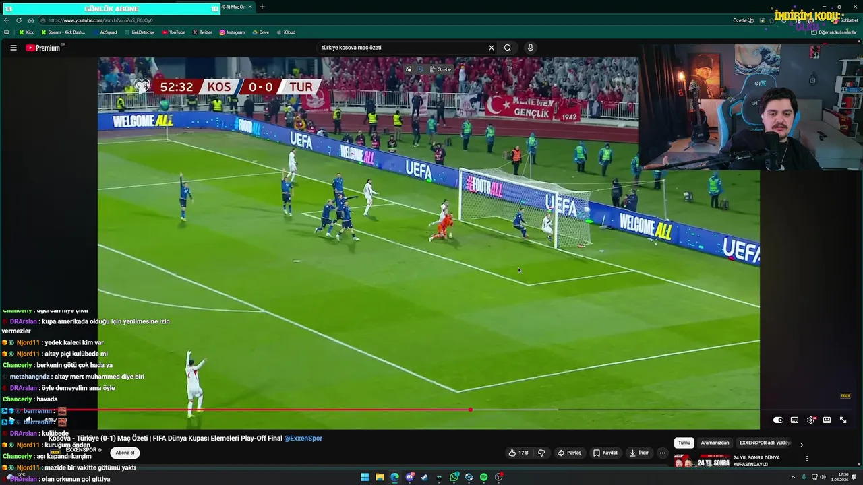
Task: Open the Kick bookmark
Action: coord(26,32)
